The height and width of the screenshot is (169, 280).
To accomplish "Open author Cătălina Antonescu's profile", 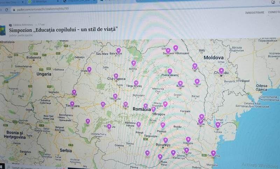I will tap(23, 25).
